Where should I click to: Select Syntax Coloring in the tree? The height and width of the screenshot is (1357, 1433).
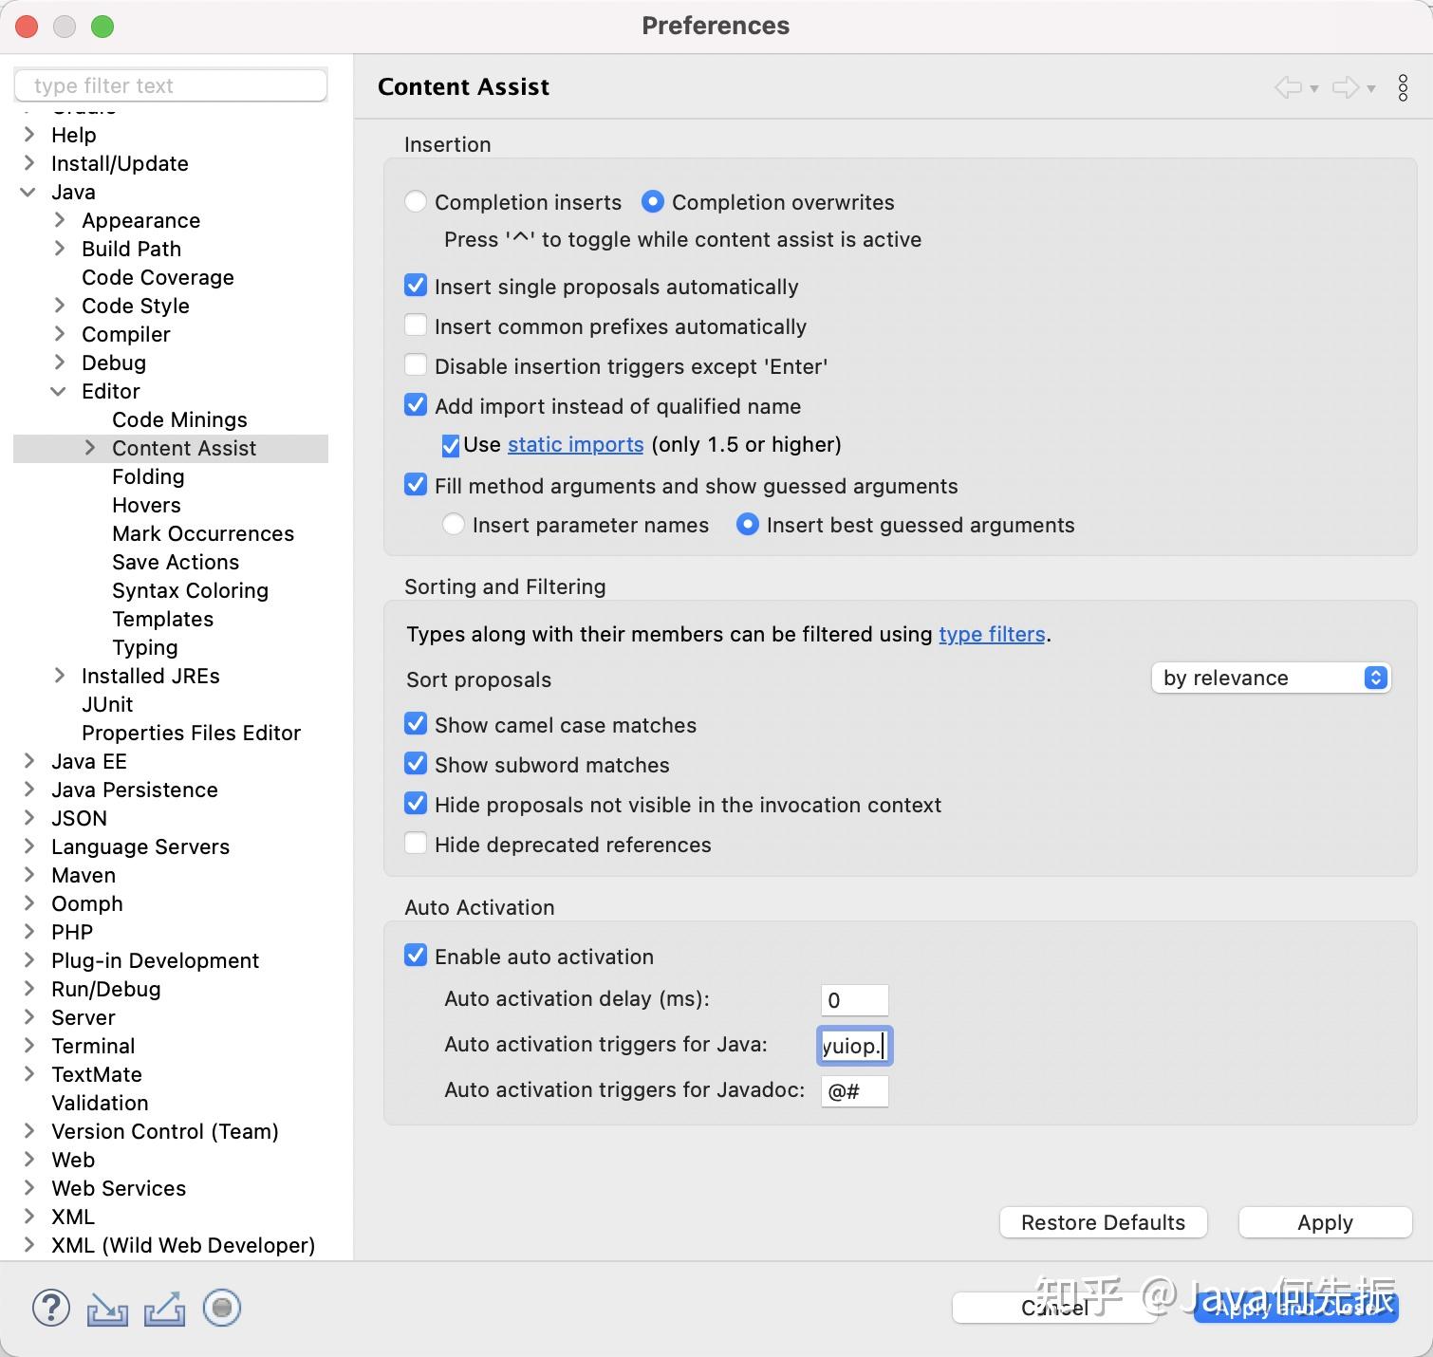190,590
